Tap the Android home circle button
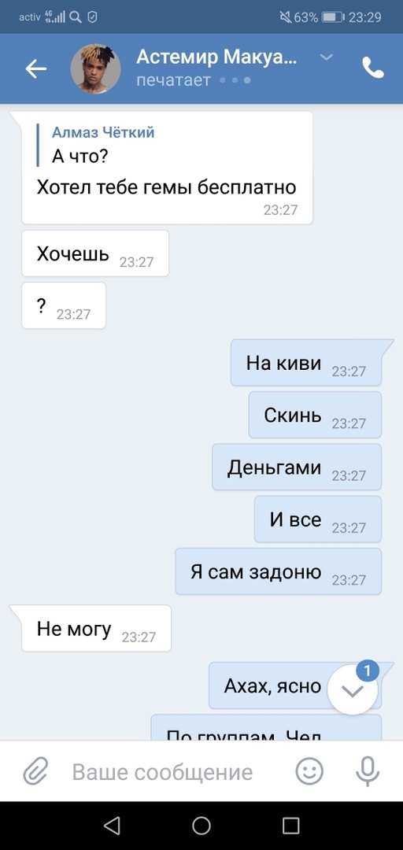The height and width of the screenshot is (850, 403). coord(201,826)
